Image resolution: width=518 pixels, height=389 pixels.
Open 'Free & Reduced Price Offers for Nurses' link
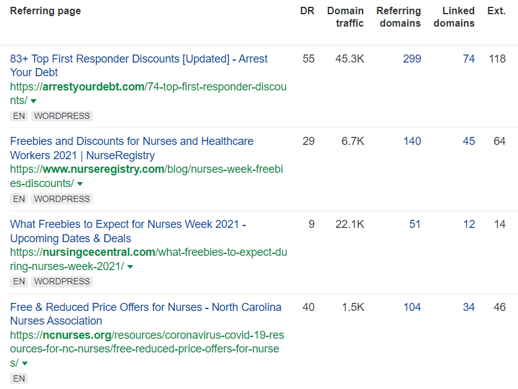(x=146, y=307)
